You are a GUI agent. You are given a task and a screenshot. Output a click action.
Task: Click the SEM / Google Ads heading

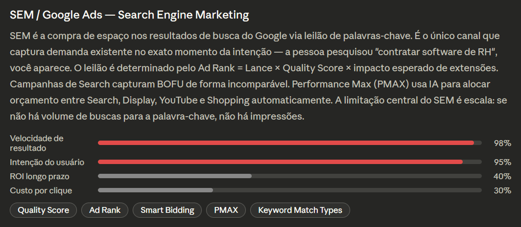129,15
